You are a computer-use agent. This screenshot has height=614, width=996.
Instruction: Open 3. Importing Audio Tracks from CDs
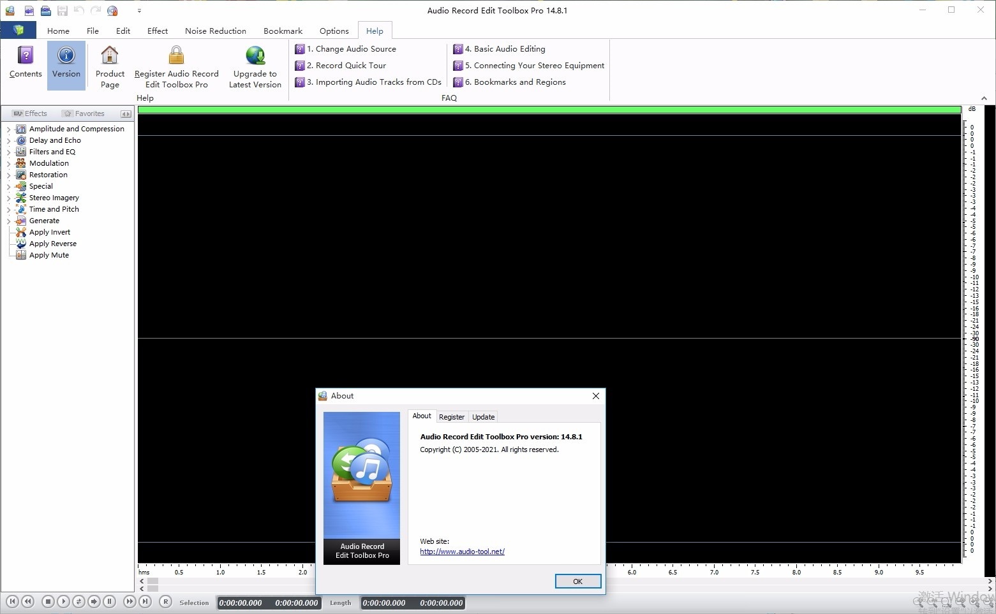coord(368,82)
